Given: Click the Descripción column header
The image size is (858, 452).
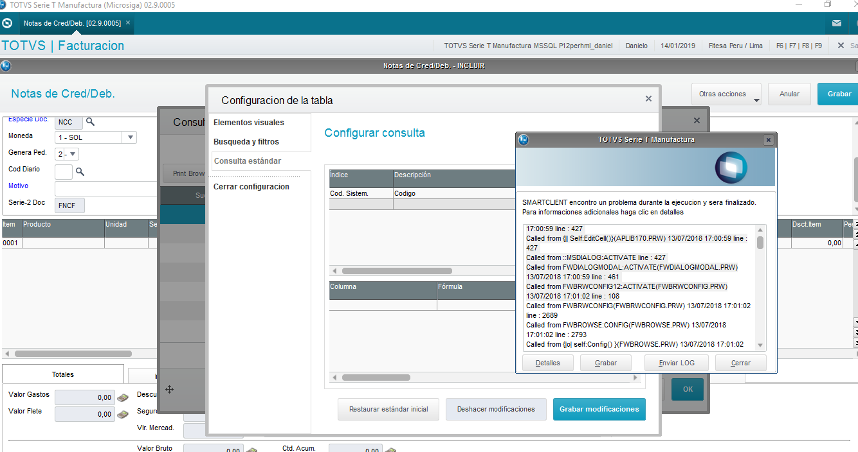Looking at the screenshot, I should coord(455,179).
